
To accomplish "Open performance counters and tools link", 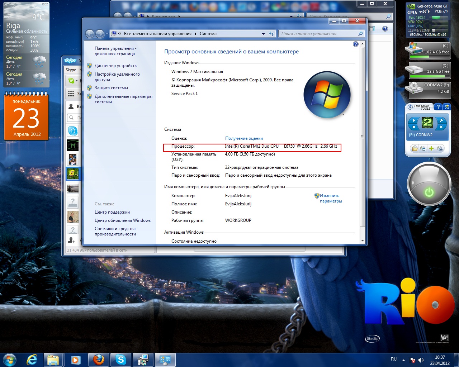I will (115, 231).
